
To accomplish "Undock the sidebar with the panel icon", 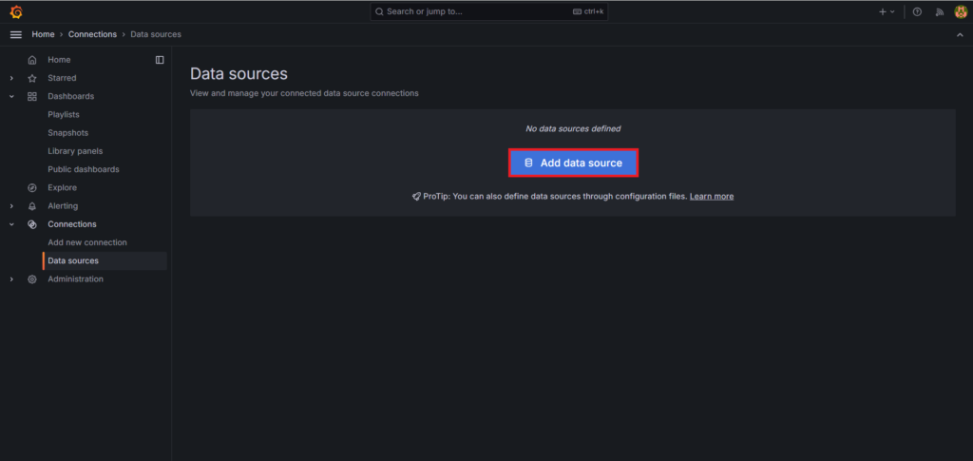I will point(160,60).
